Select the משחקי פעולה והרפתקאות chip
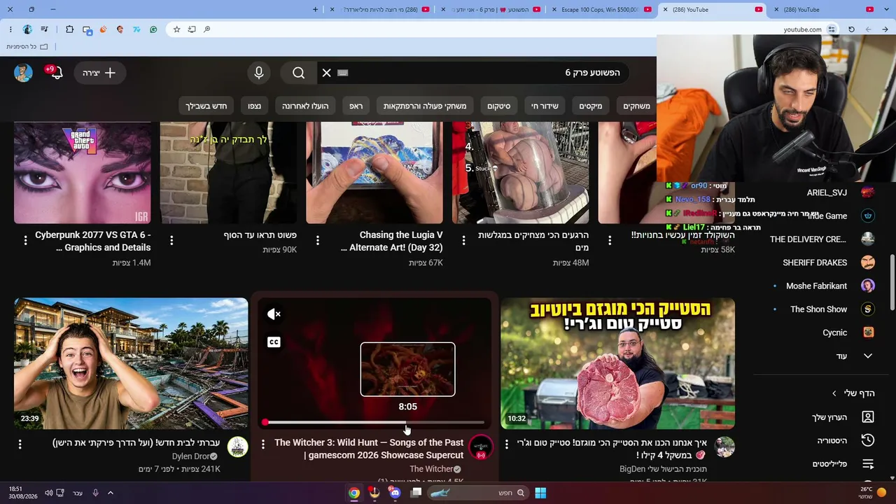896x504 pixels. [425, 106]
